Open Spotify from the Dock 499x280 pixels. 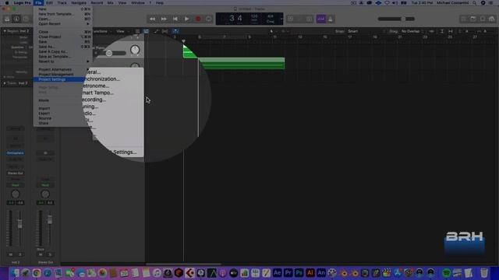click(x=447, y=273)
